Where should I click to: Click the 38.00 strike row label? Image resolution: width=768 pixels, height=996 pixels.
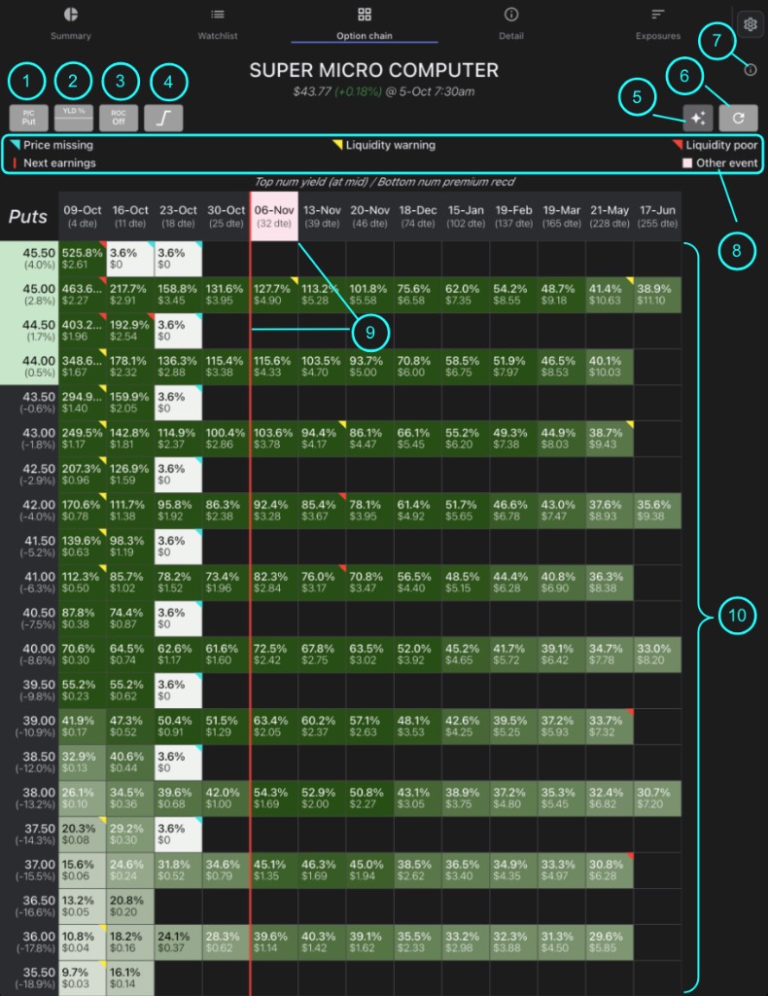point(29,798)
